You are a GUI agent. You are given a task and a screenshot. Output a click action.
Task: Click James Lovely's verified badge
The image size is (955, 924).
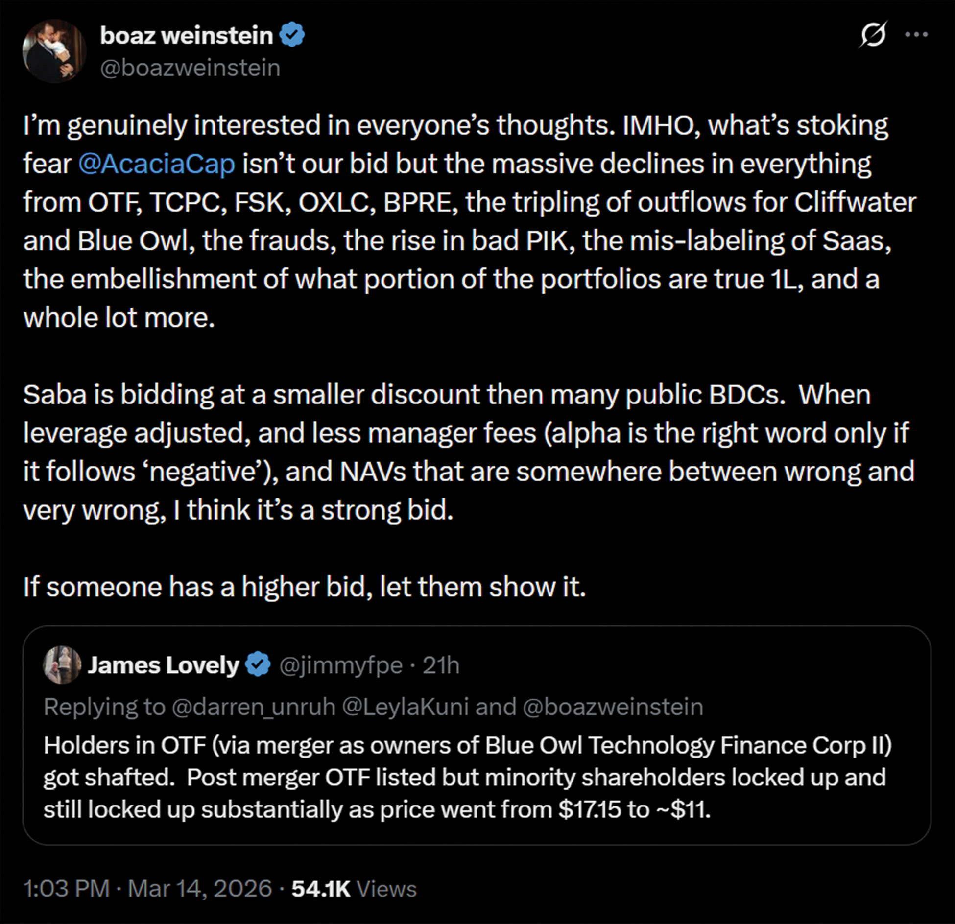(258, 665)
